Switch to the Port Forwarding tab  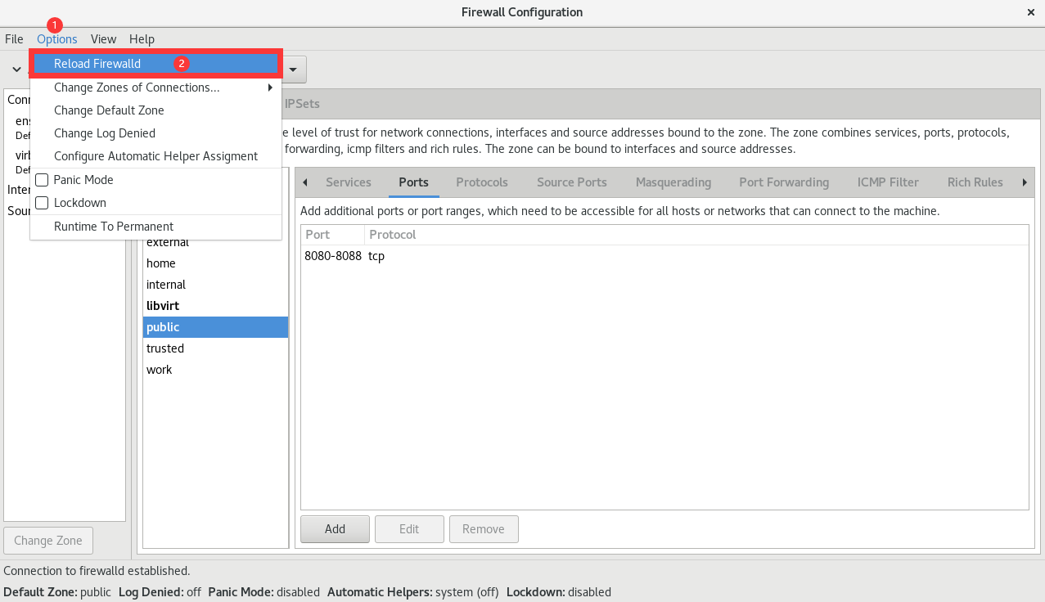pos(784,182)
